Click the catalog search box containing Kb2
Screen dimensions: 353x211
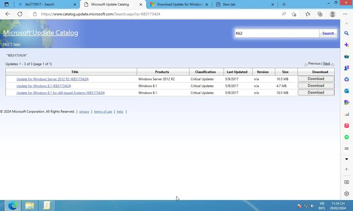[277, 33]
